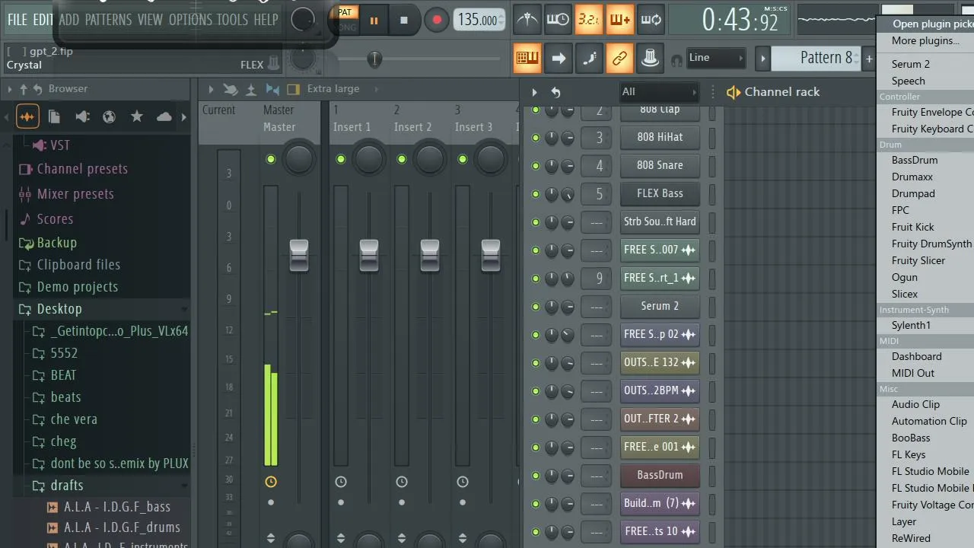
Task: Select the document files icon in Browser
Action: coord(54,116)
